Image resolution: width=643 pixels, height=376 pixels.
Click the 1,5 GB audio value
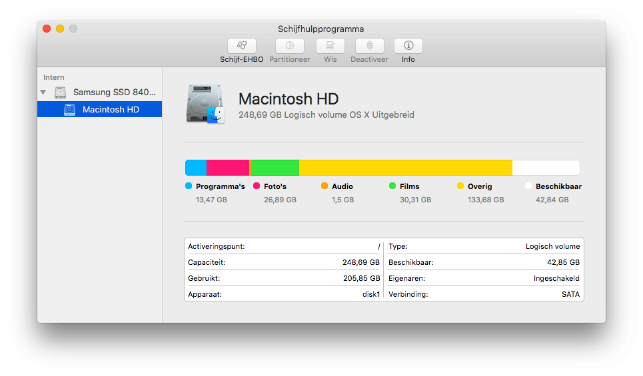[x=343, y=200]
